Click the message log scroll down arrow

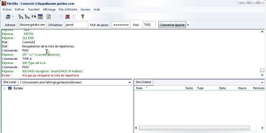(x=262, y=75)
